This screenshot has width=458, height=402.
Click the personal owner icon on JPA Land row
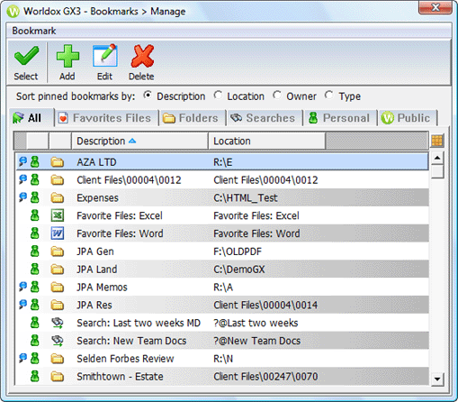[35, 269]
